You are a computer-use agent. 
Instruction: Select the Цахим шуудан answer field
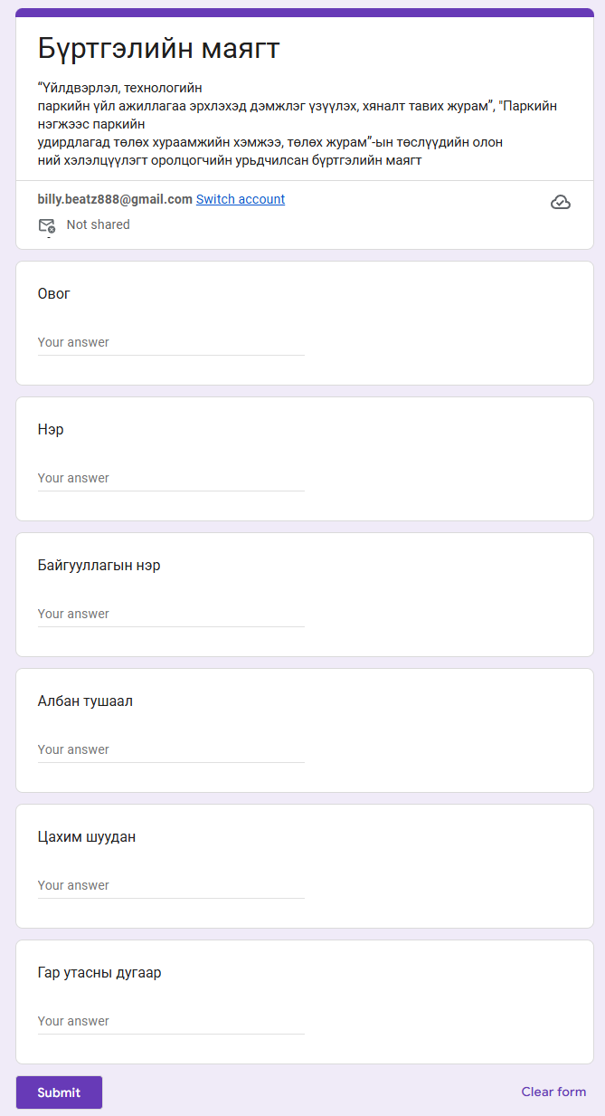(x=171, y=886)
